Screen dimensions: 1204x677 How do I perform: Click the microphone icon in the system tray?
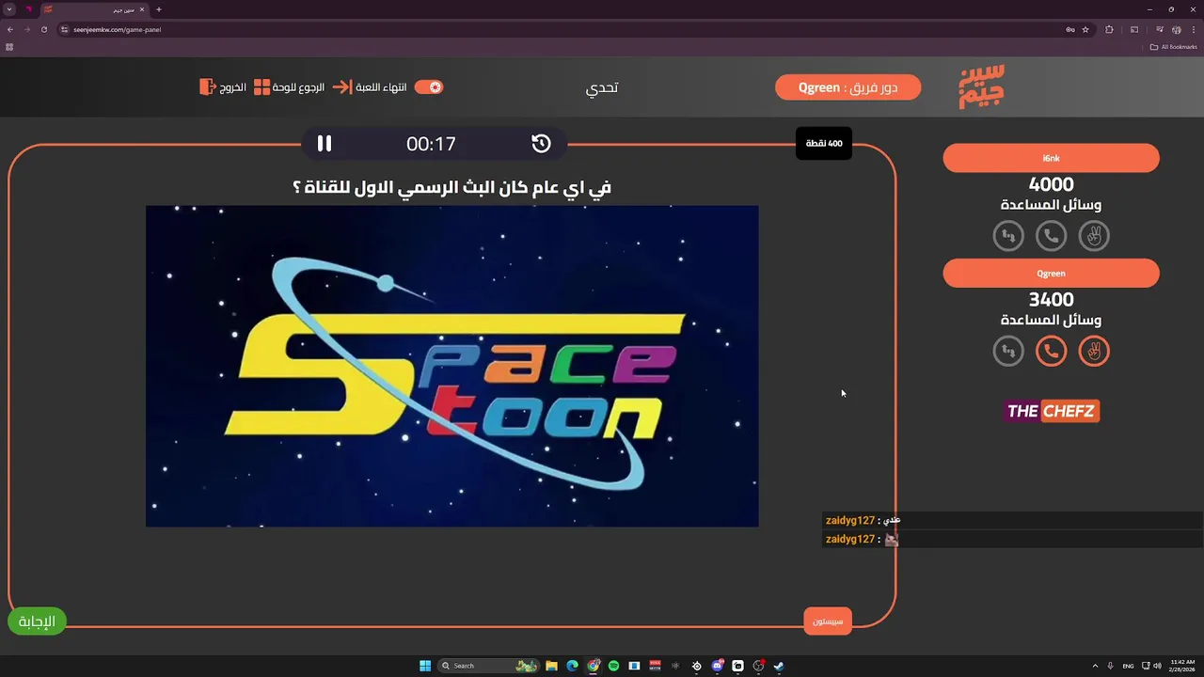[1111, 666]
